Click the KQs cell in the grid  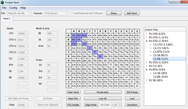tap(84, 40)
